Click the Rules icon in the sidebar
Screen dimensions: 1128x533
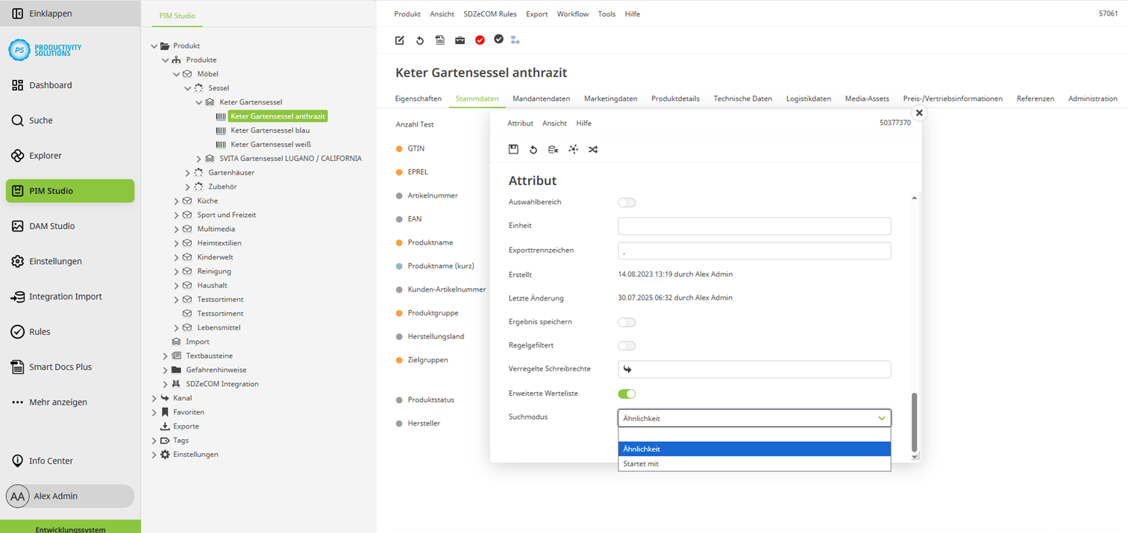(16, 331)
